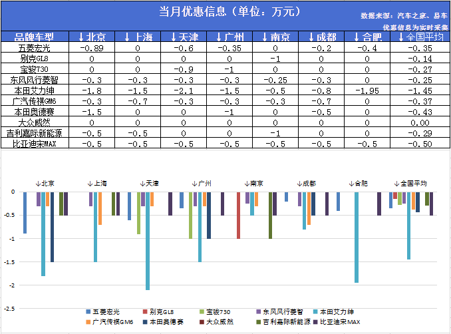Select the 本田艾力绅 legend entry
Viewport: 451px width, 334px height.
333,311
